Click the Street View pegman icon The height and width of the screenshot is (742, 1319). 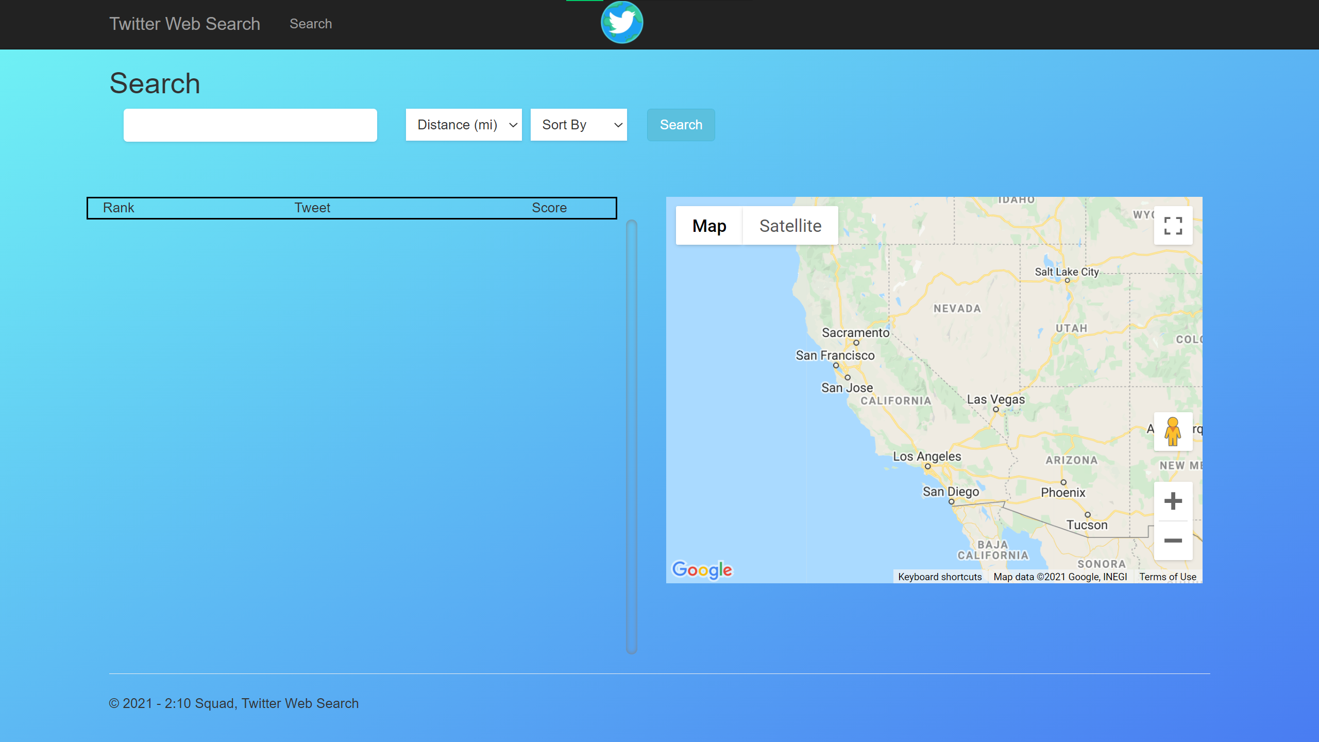(x=1173, y=431)
